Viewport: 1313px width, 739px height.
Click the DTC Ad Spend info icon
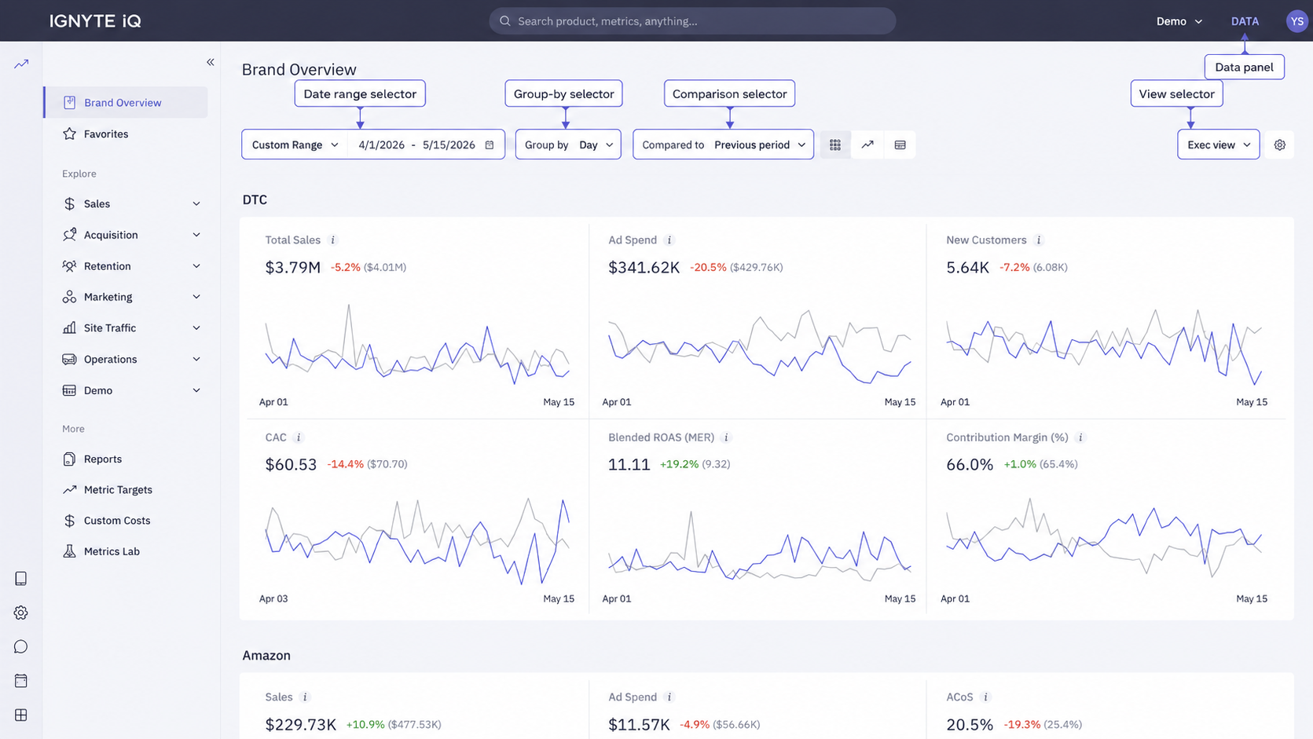[x=669, y=240]
